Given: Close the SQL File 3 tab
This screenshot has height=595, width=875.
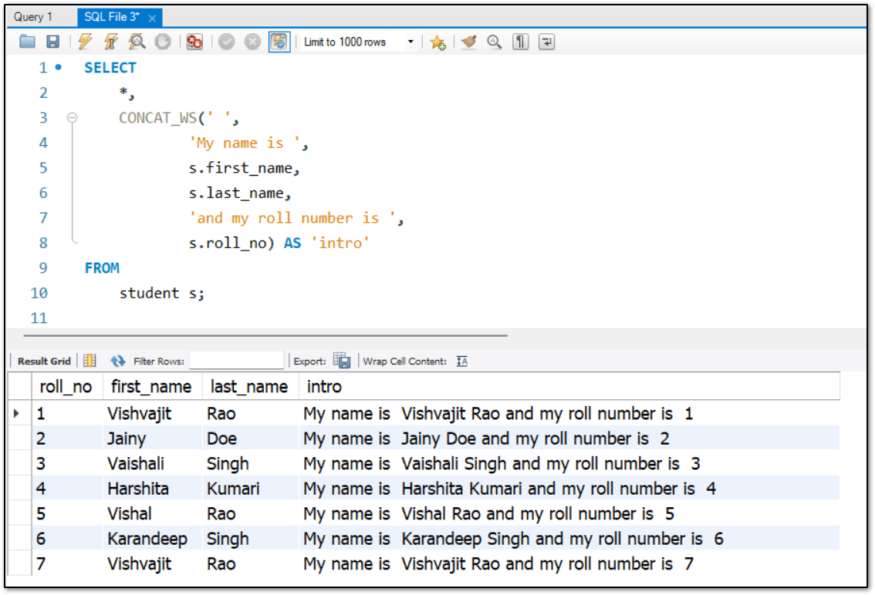Looking at the screenshot, I should (x=150, y=15).
